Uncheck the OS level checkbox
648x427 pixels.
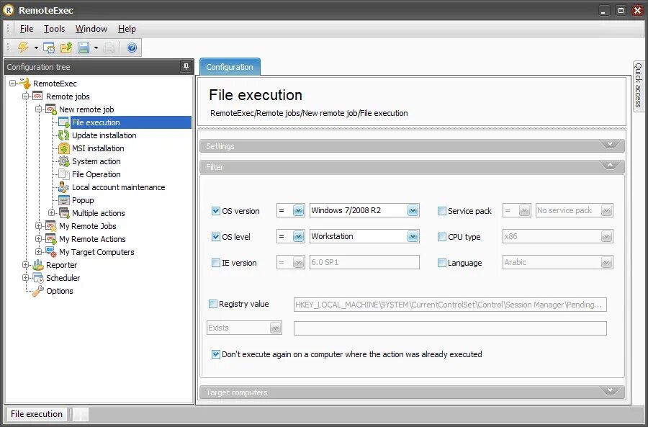216,237
